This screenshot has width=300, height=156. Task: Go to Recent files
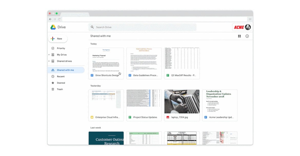pyautogui.click(x=61, y=76)
